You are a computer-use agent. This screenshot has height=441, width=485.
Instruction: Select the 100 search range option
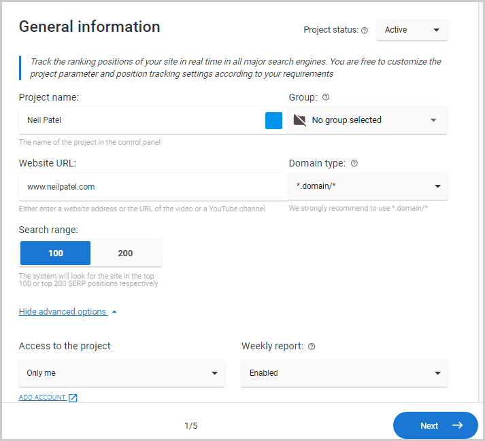[56, 253]
